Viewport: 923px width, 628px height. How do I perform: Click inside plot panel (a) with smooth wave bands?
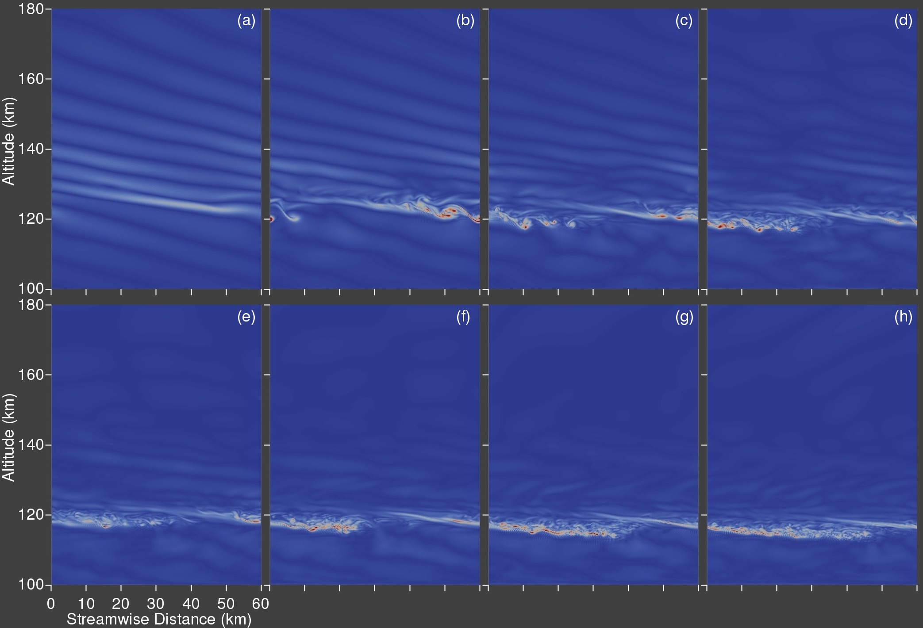156,149
